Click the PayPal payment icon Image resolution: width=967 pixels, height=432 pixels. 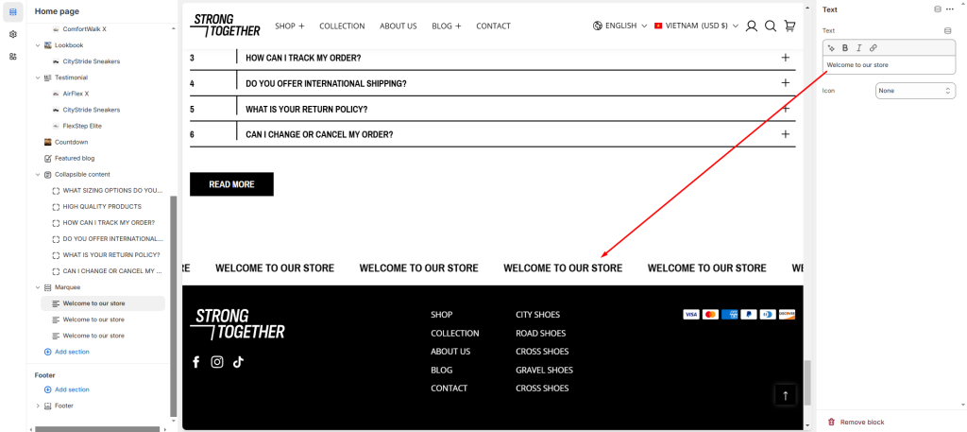(x=748, y=314)
